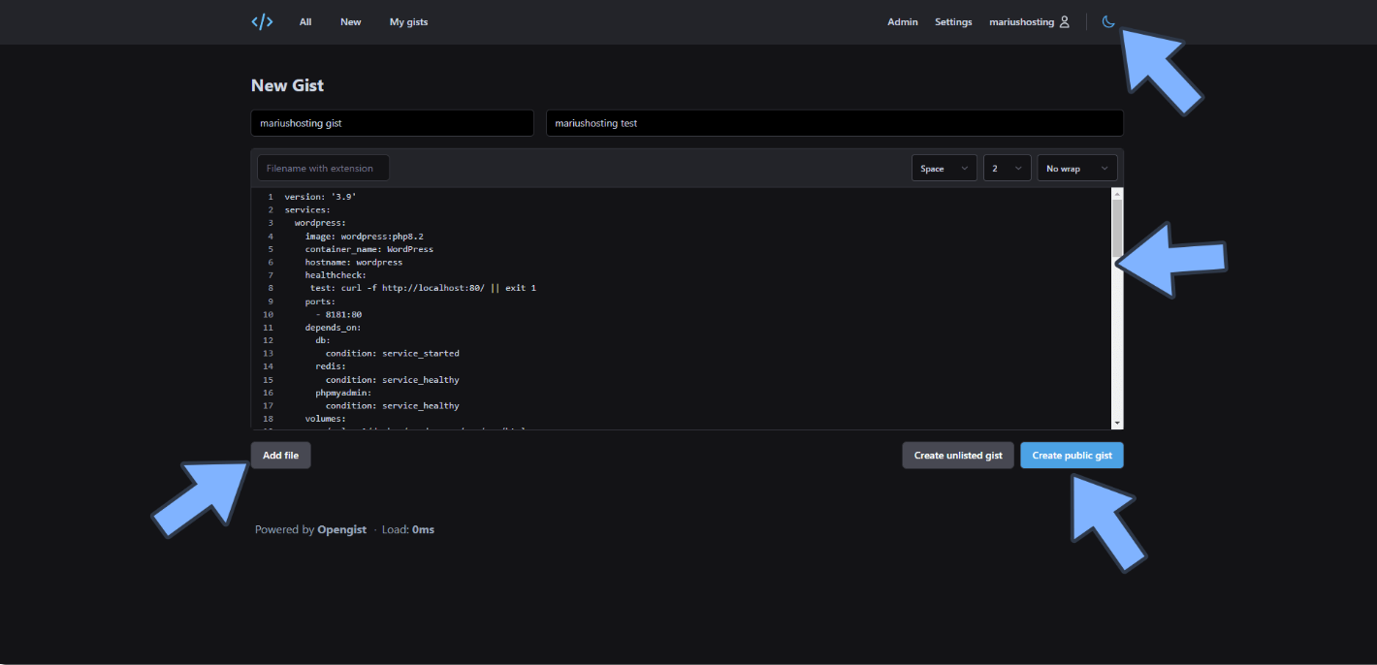
Task: Click the description field 'mariushosting test'
Action: [x=834, y=123]
